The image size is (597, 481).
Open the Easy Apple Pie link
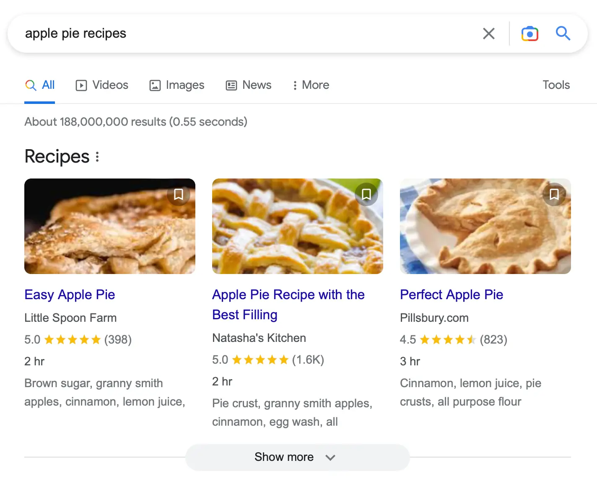tap(70, 295)
